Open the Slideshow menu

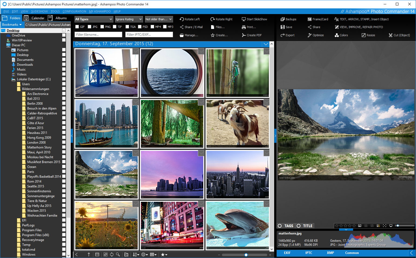pyautogui.click(x=39, y=11)
